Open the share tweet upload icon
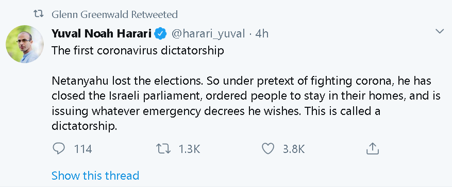 (x=372, y=148)
